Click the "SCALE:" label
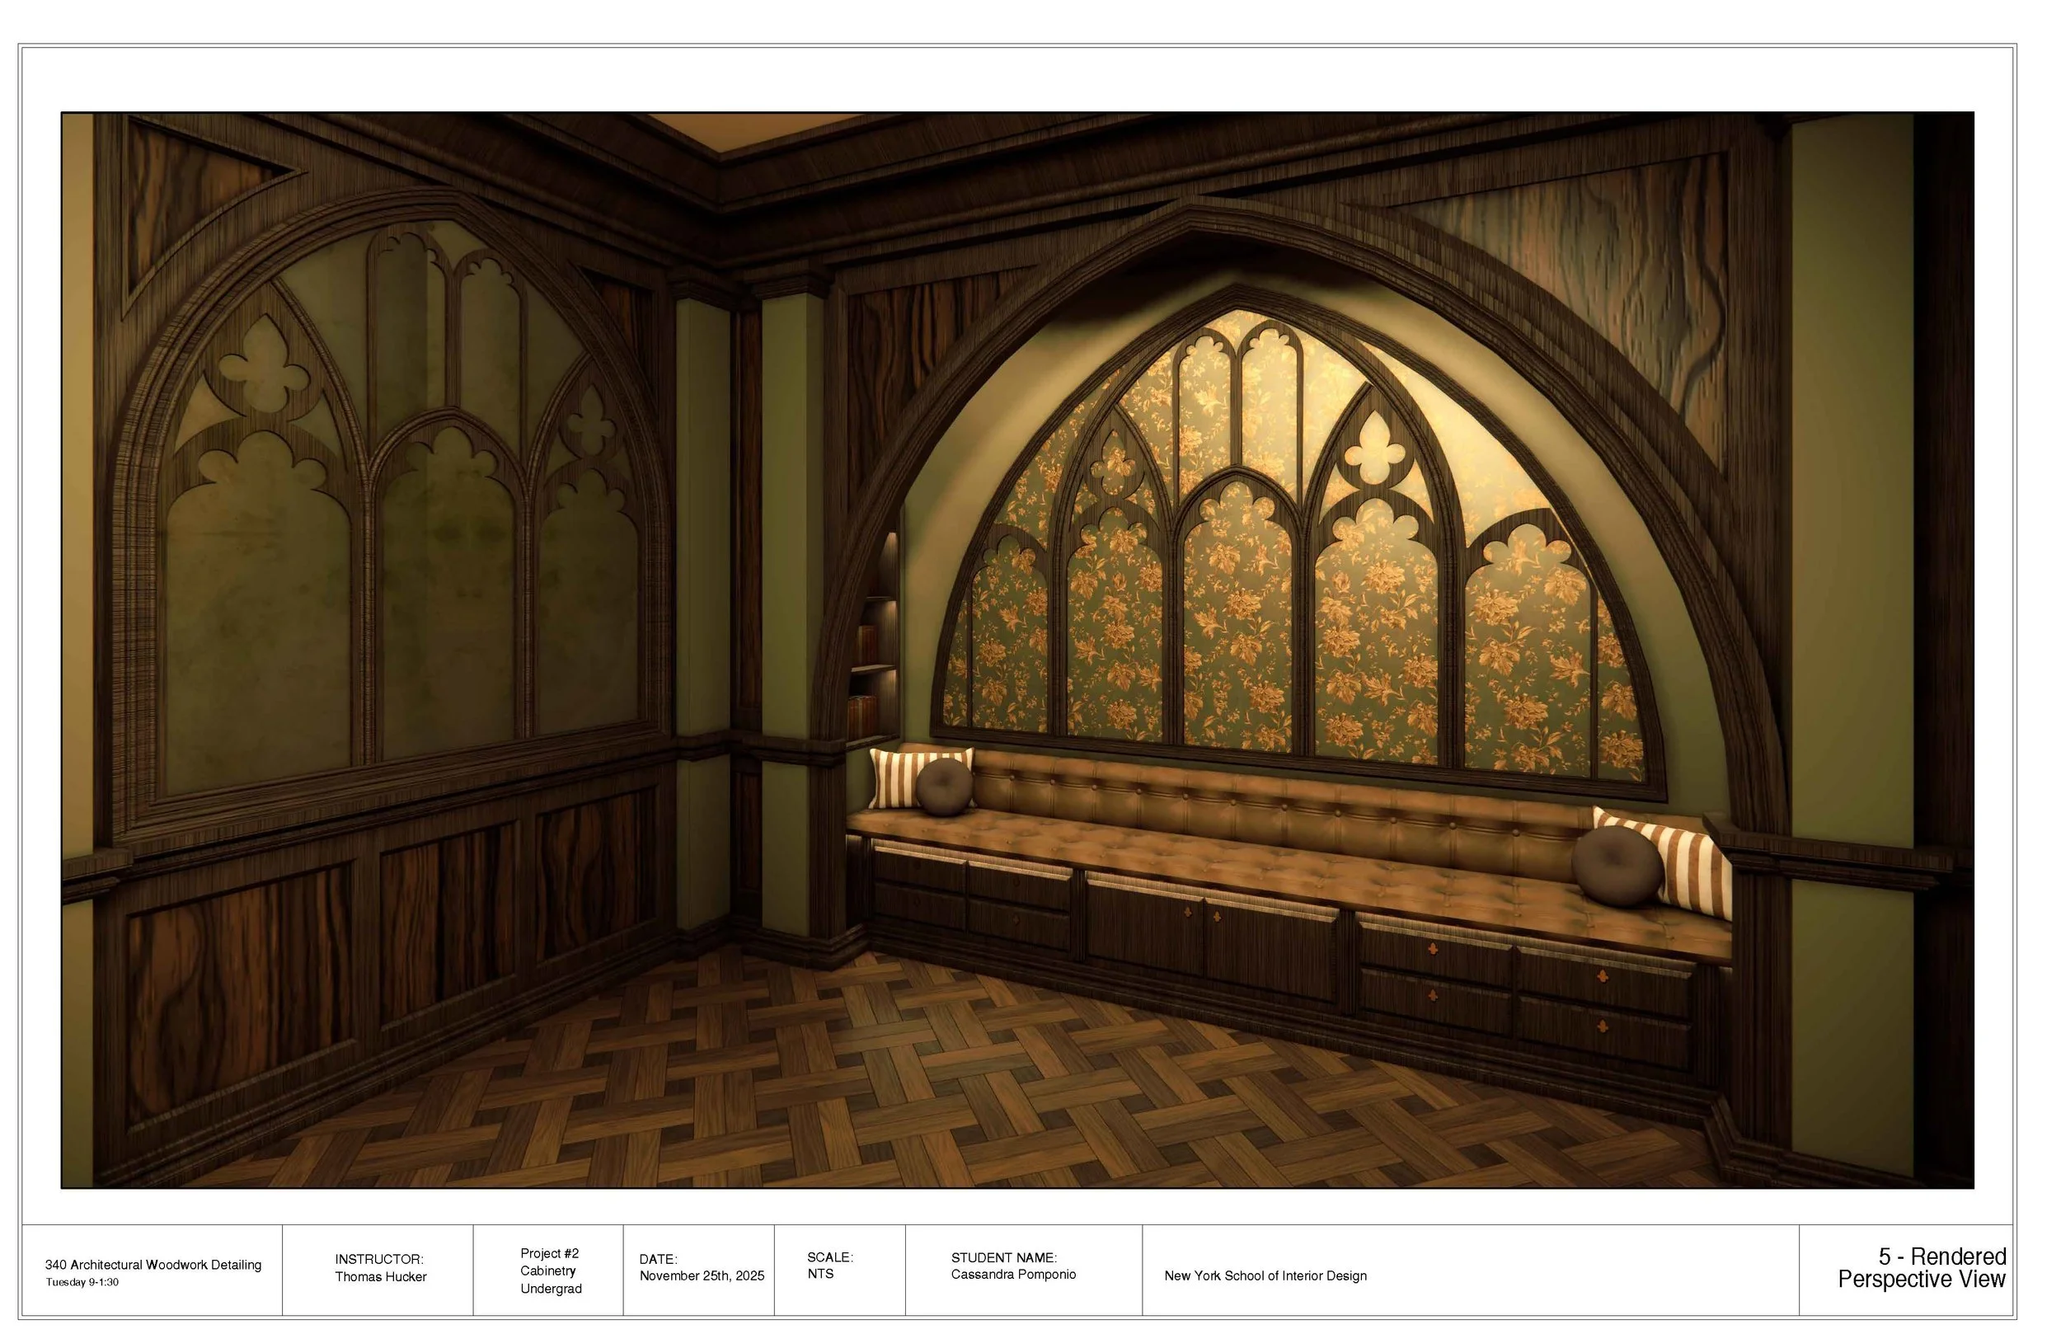The width and height of the screenshot is (2061, 1334). click(x=829, y=1256)
